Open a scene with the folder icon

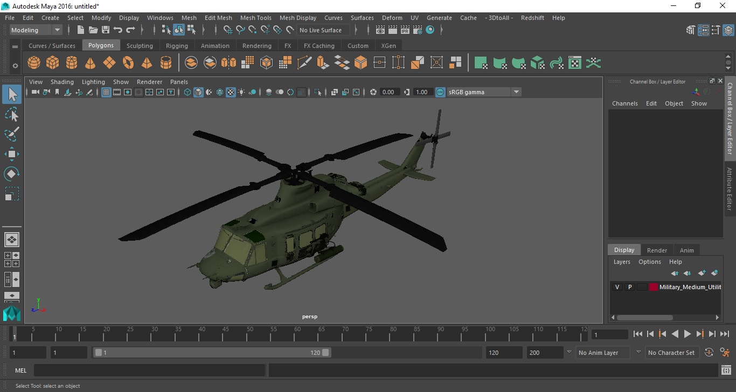(93, 30)
